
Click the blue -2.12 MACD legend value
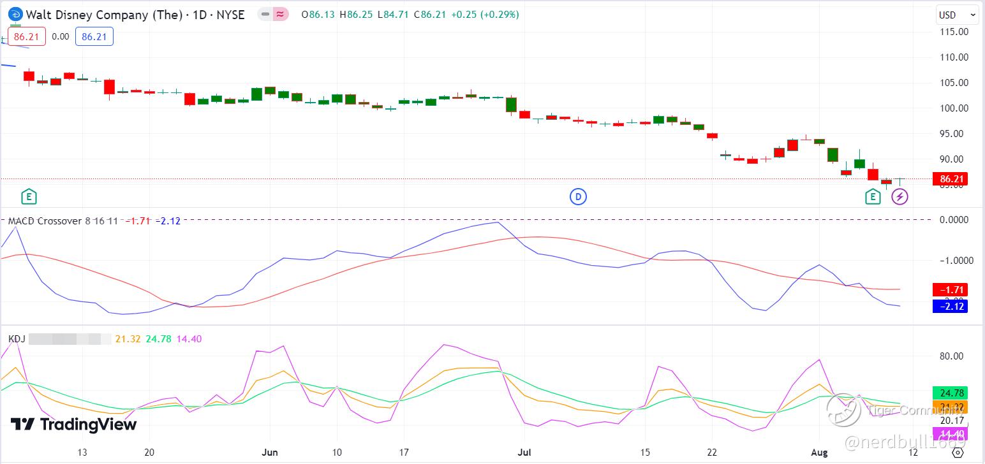168,221
